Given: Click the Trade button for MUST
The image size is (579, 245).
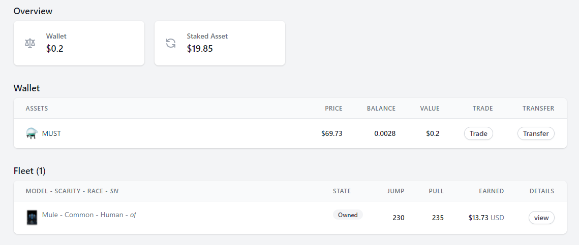Looking at the screenshot, I should (478, 133).
